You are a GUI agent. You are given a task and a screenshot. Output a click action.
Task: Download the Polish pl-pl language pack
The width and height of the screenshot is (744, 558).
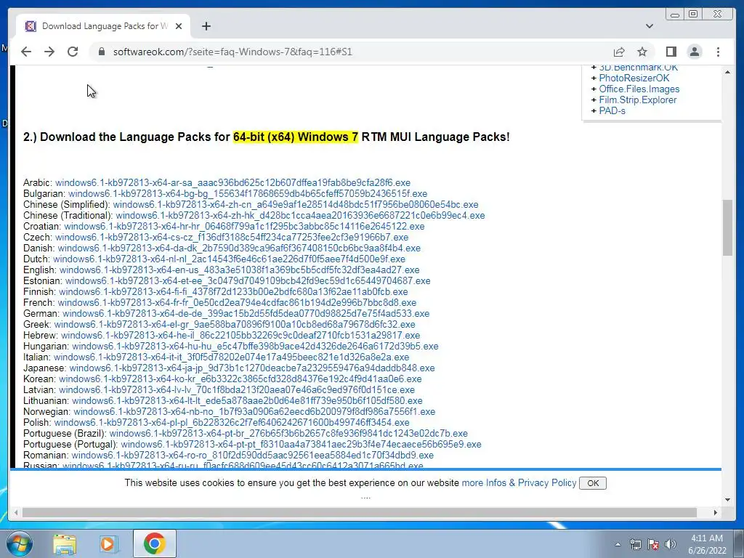(232, 423)
